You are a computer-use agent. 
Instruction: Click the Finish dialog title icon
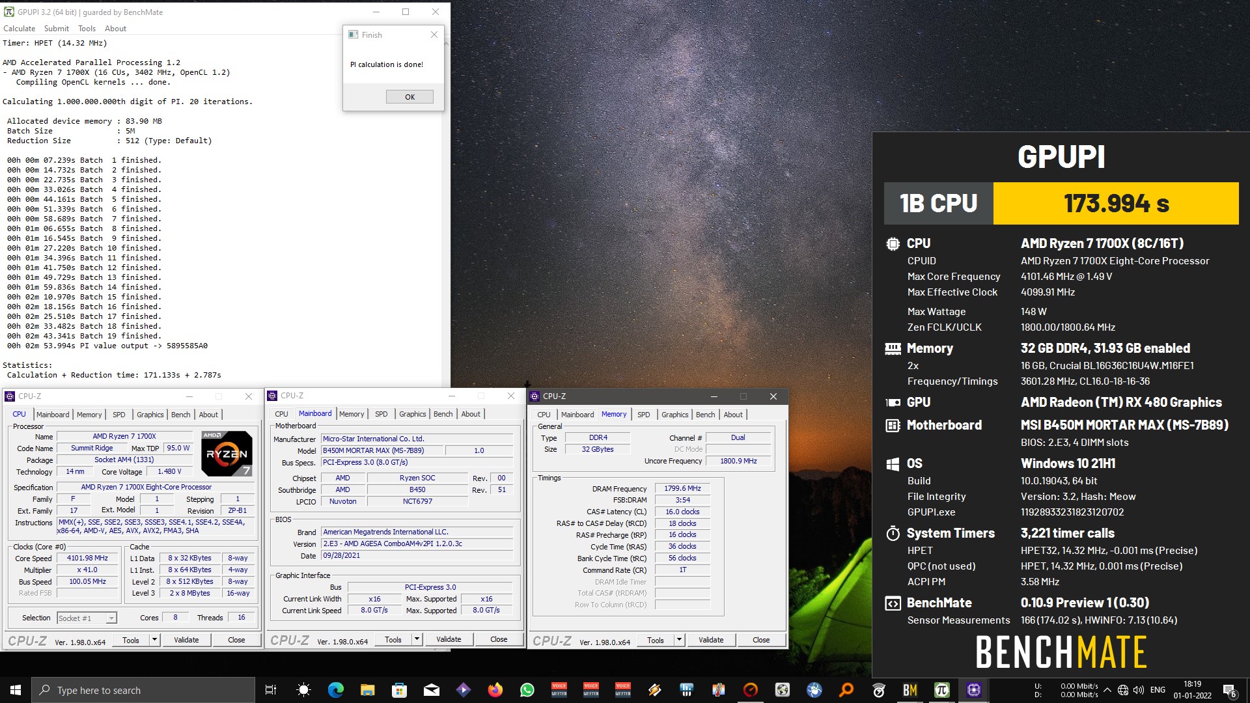click(x=353, y=34)
